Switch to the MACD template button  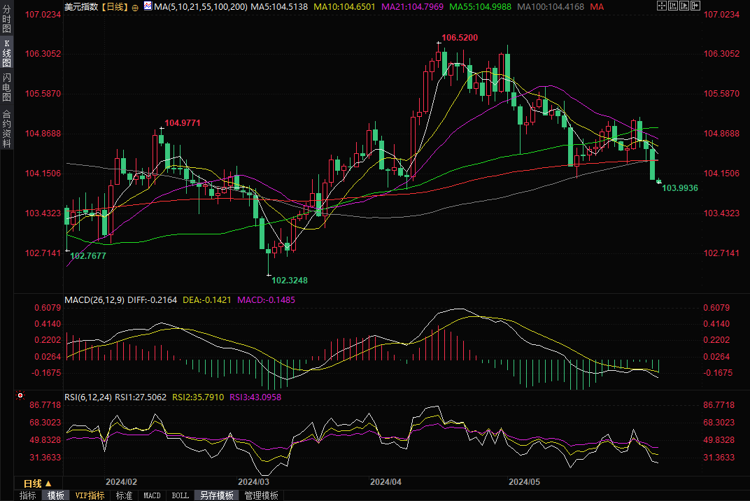(152, 495)
